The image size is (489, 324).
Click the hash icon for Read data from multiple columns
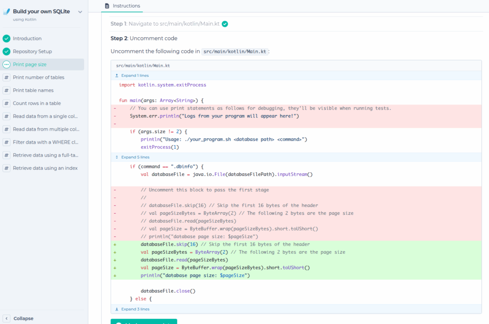7,129
